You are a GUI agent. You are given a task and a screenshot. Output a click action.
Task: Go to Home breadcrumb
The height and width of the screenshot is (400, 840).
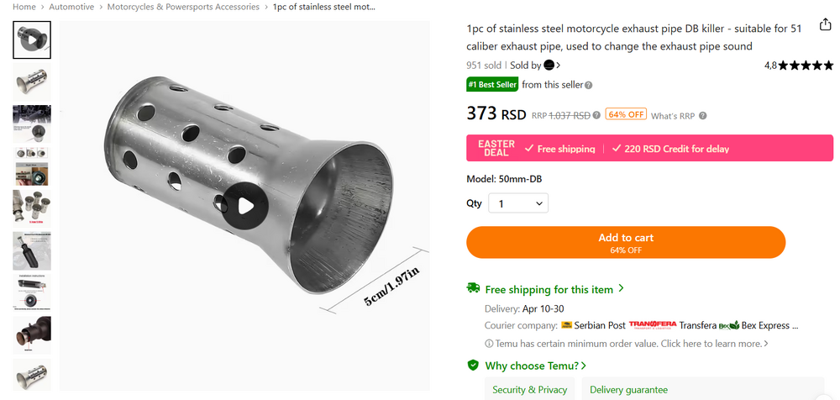pos(24,7)
